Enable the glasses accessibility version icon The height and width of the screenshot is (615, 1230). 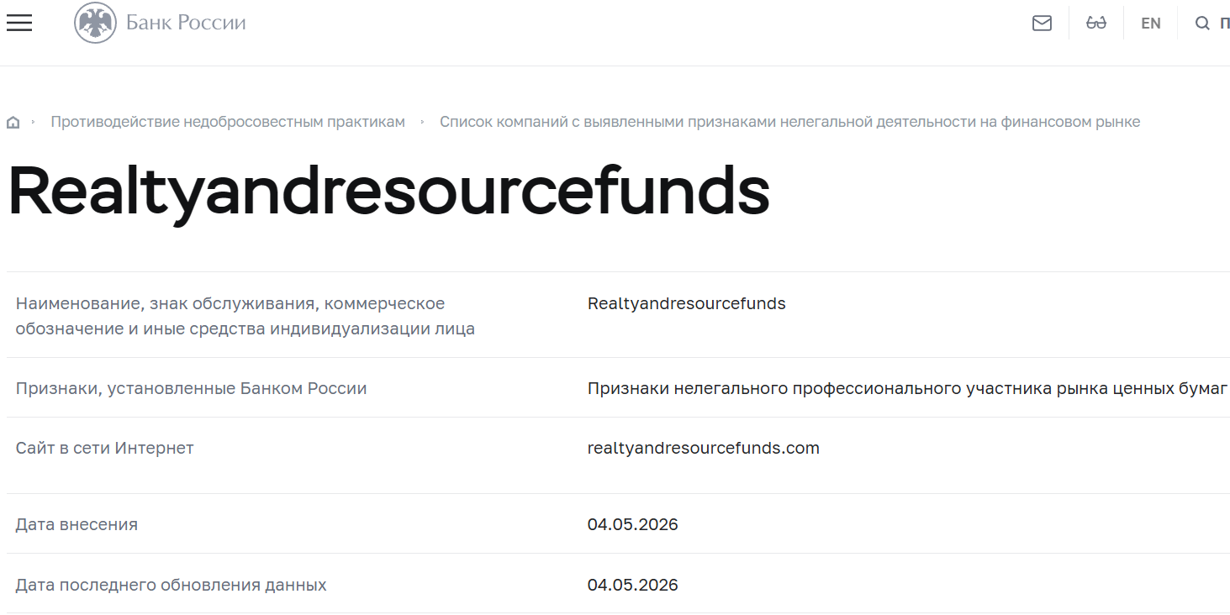point(1096,24)
